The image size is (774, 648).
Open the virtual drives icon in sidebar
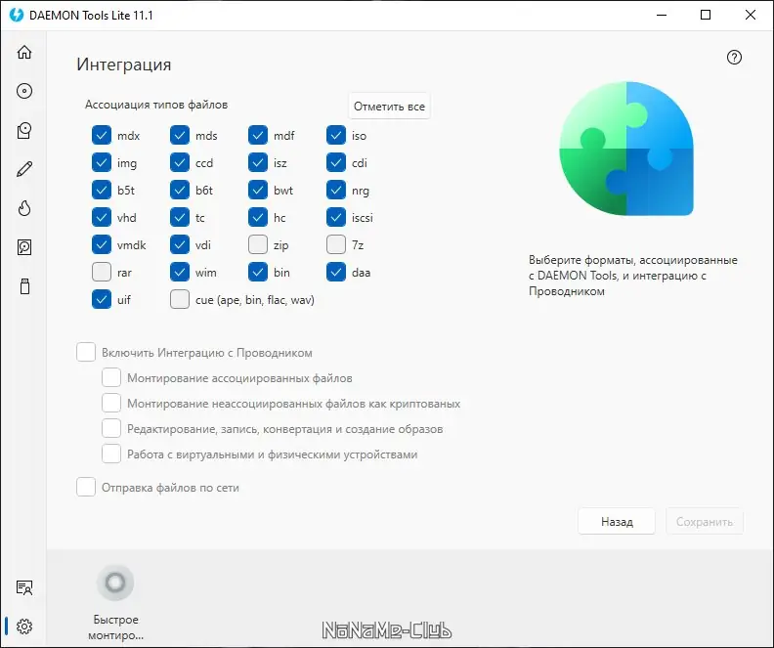tap(24, 130)
